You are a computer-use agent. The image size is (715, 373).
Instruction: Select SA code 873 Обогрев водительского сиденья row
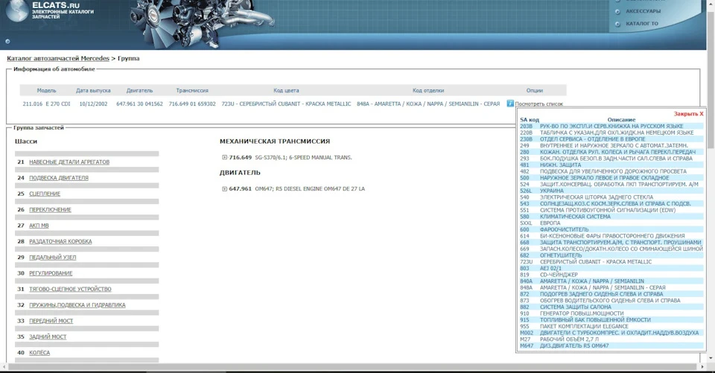coord(611,301)
